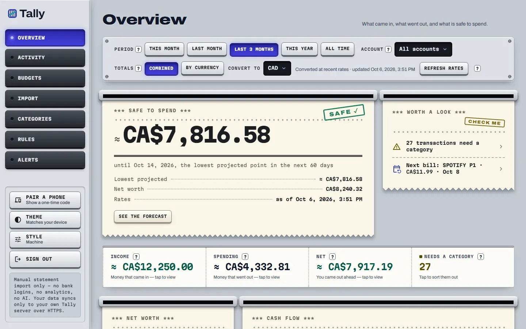Click the Sign Out arrow icon
Viewport: 526px width, 329px height.
[18, 259]
